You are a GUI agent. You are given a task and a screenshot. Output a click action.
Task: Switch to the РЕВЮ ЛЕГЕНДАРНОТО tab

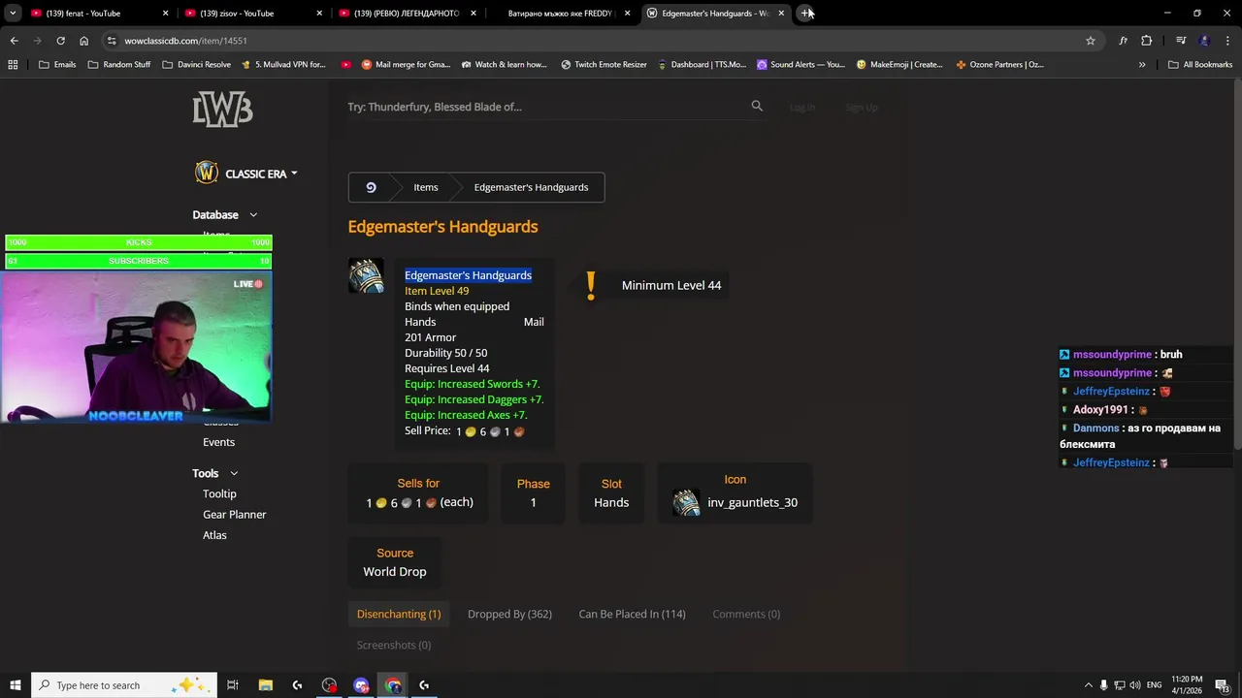click(x=406, y=13)
